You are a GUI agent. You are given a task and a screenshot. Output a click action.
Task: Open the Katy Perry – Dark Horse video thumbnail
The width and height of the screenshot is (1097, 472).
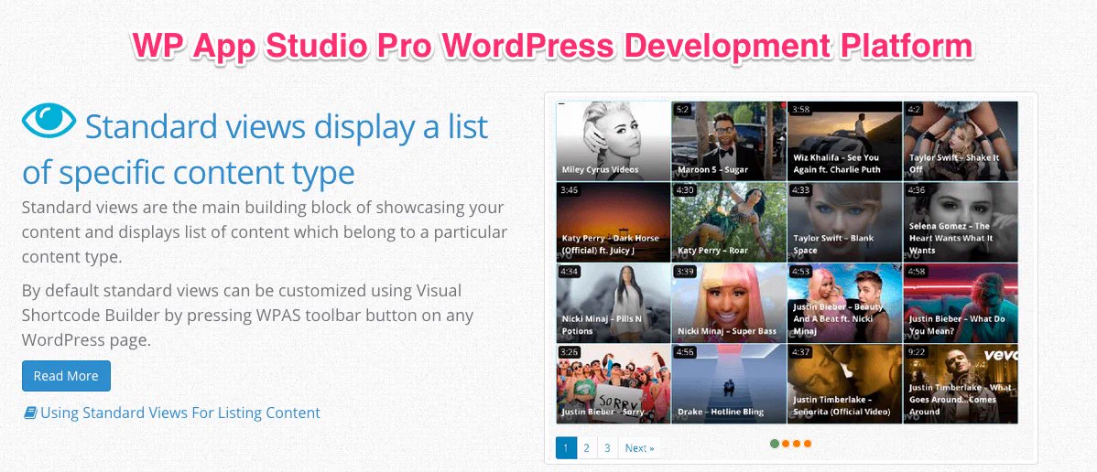[614, 222]
